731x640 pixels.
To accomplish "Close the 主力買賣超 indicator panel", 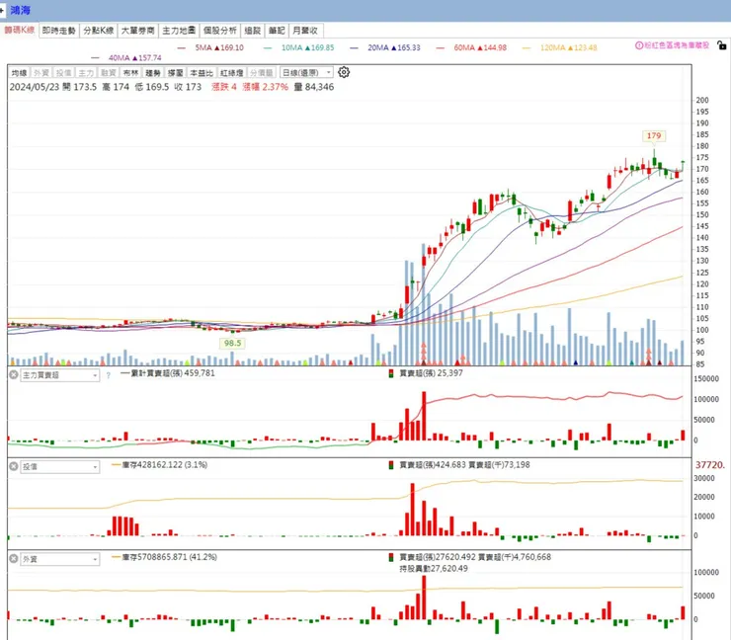I will [14, 374].
